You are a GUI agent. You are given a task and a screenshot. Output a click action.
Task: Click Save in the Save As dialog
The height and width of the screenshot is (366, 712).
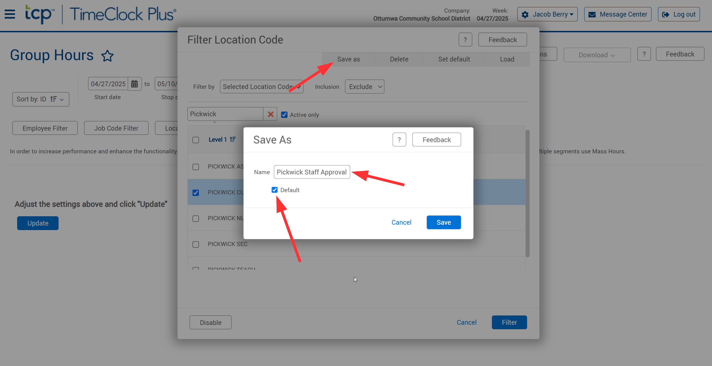click(x=444, y=222)
